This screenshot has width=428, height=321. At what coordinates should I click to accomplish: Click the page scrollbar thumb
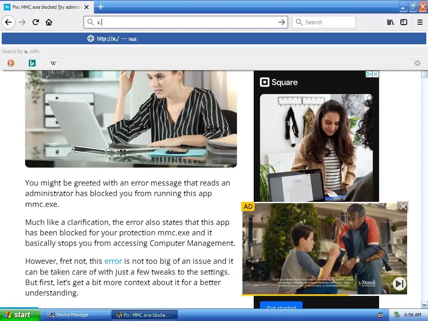coord(425,74)
